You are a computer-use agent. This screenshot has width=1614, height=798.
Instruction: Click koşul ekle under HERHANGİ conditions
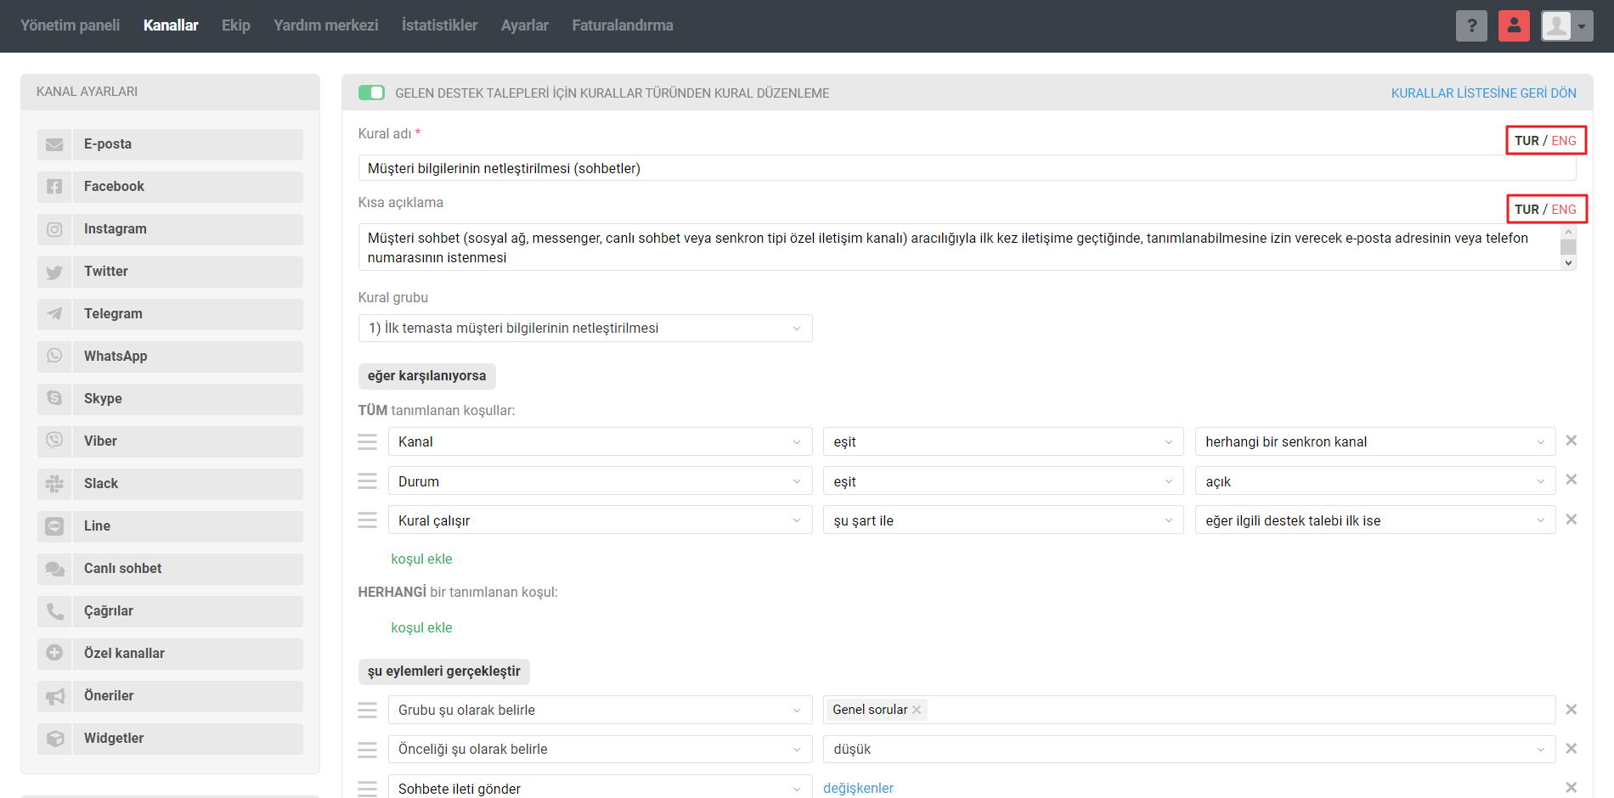pyautogui.click(x=421, y=627)
